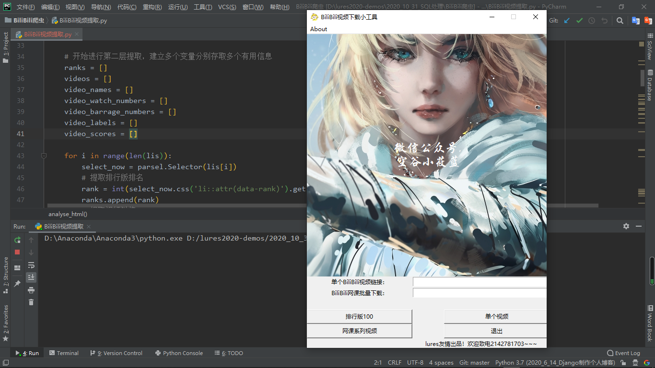Toggle Scroll to End in Run console
This screenshot has height=368, width=655.
pos(31,277)
